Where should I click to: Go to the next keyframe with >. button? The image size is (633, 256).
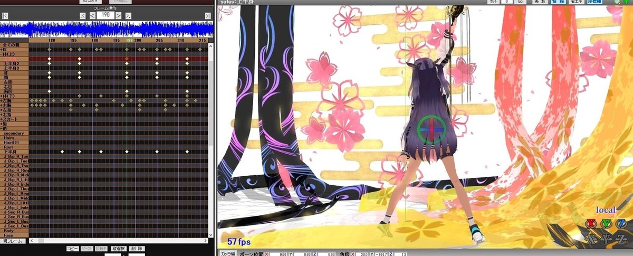click(x=129, y=16)
